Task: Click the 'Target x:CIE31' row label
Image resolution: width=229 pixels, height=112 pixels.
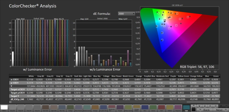Action: tap(18, 90)
